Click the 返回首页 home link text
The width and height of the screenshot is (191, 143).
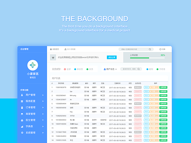pos(55,49)
